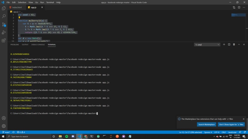The height and width of the screenshot is (139, 248).
Task: Close the terminal panel
Action: tap(244, 44)
